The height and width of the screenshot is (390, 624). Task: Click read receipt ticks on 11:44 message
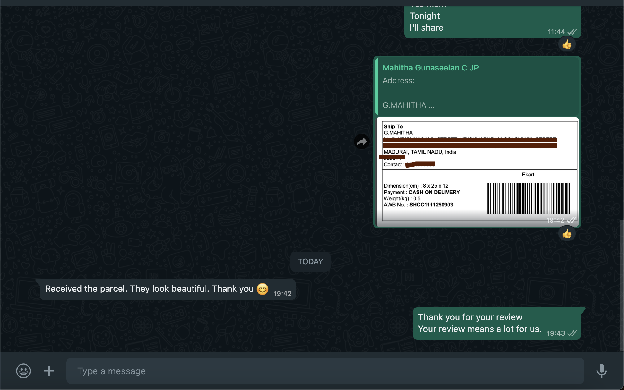(x=572, y=32)
